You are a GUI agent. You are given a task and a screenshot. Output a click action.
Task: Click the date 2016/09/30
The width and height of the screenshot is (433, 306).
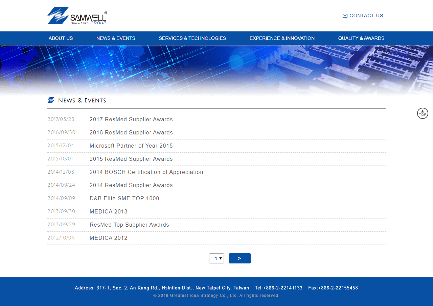click(61, 132)
